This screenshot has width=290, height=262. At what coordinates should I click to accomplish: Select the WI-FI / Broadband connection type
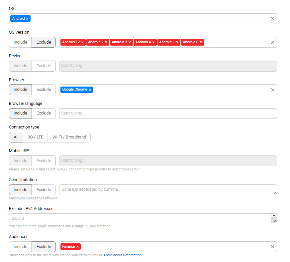tap(69, 137)
